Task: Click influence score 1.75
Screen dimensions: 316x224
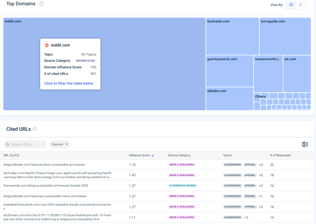Action: point(132,165)
